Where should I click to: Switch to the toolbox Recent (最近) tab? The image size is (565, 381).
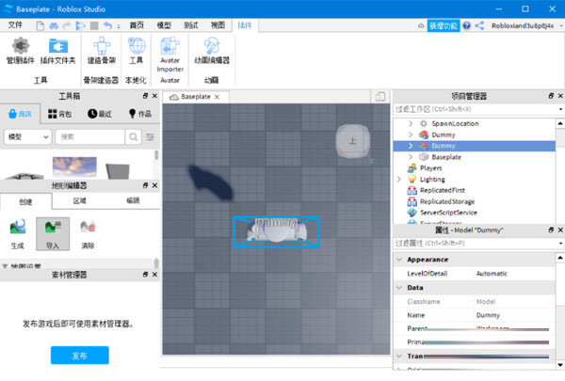click(x=100, y=114)
